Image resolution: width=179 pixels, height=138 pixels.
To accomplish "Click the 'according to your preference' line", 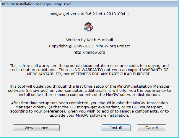I will click(89, 111).
